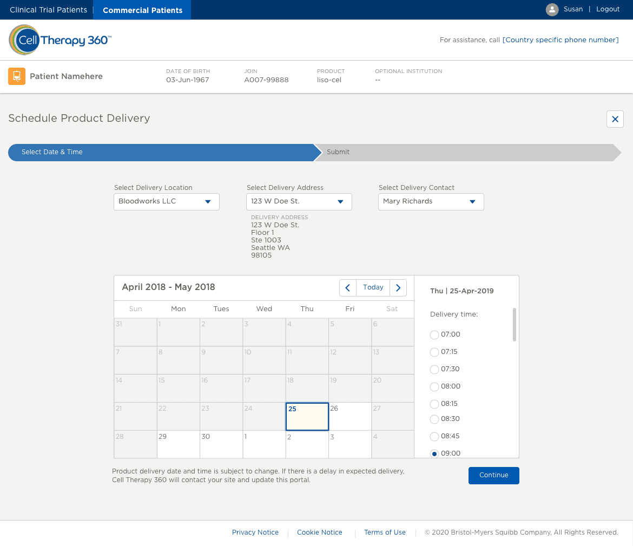The image size is (633, 546).
Task: Select the 07:30 delivery time
Action: (x=434, y=370)
